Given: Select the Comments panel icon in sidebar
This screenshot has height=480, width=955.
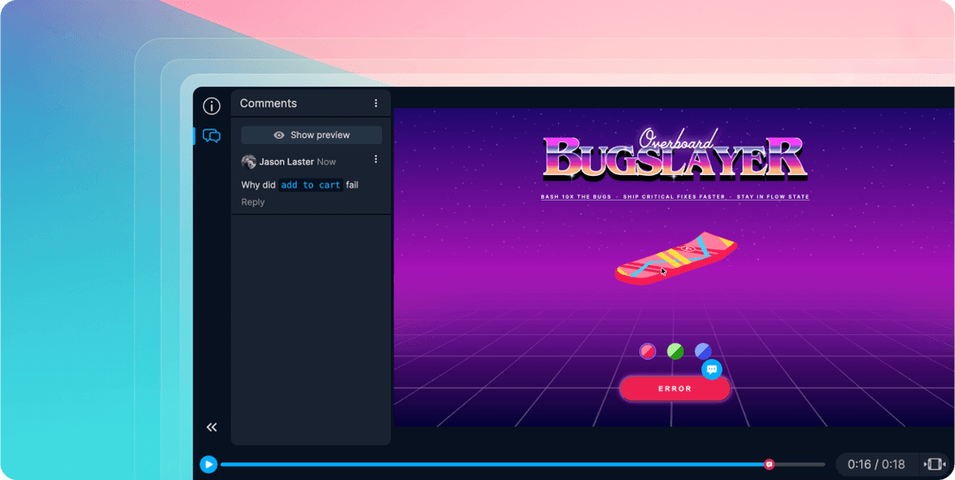Looking at the screenshot, I should click(x=211, y=136).
